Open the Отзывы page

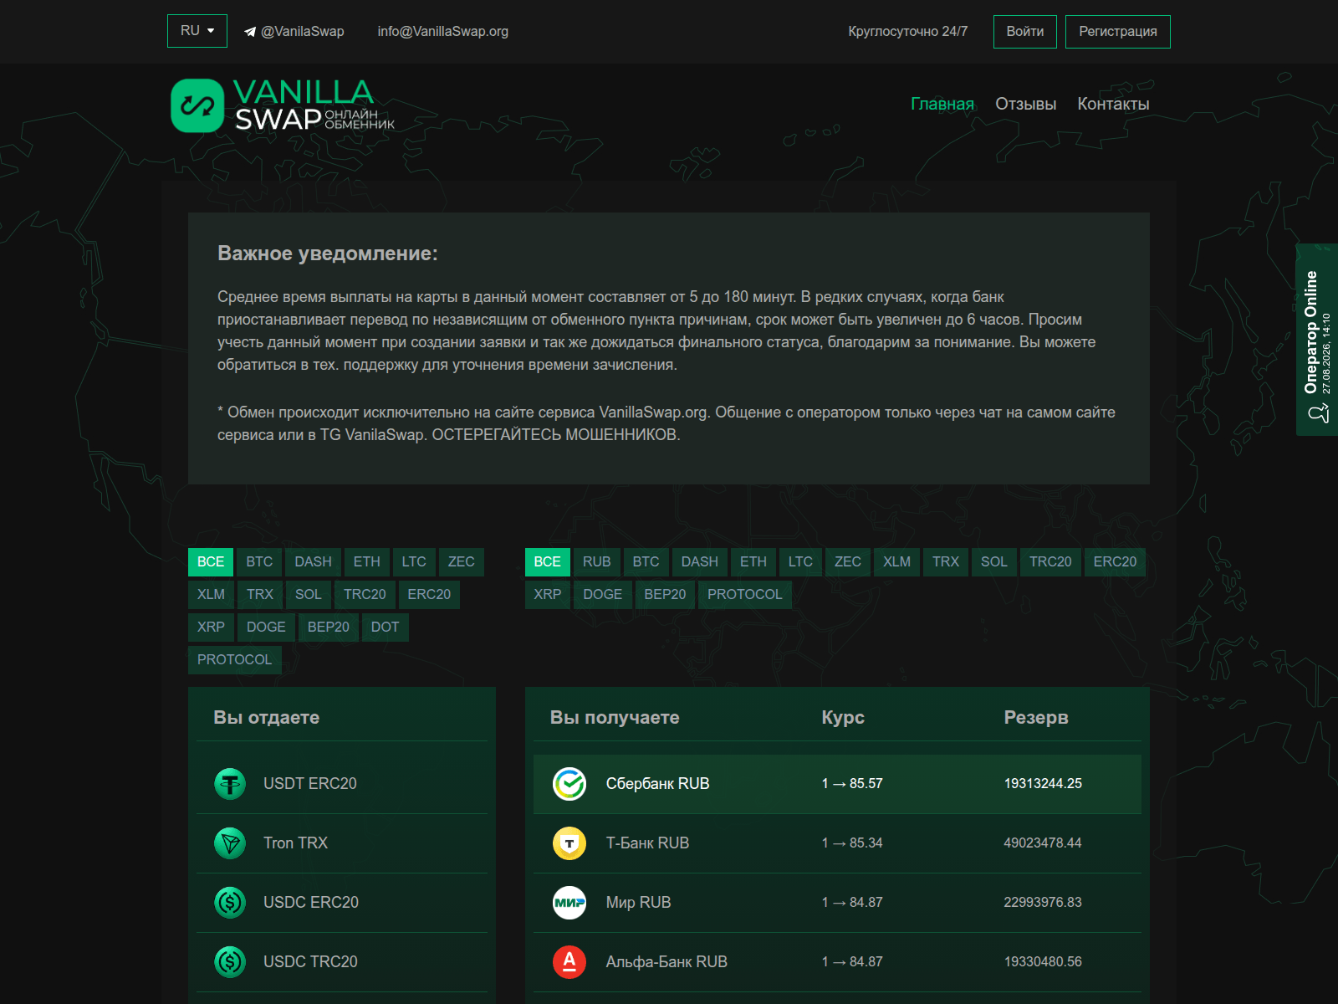tap(1026, 104)
